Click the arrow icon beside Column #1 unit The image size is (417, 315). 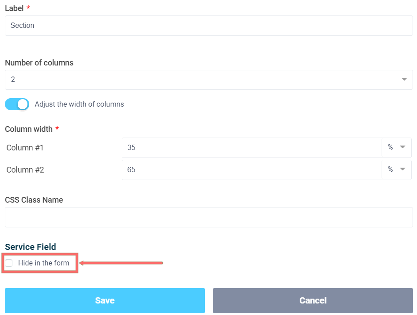[402, 148]
